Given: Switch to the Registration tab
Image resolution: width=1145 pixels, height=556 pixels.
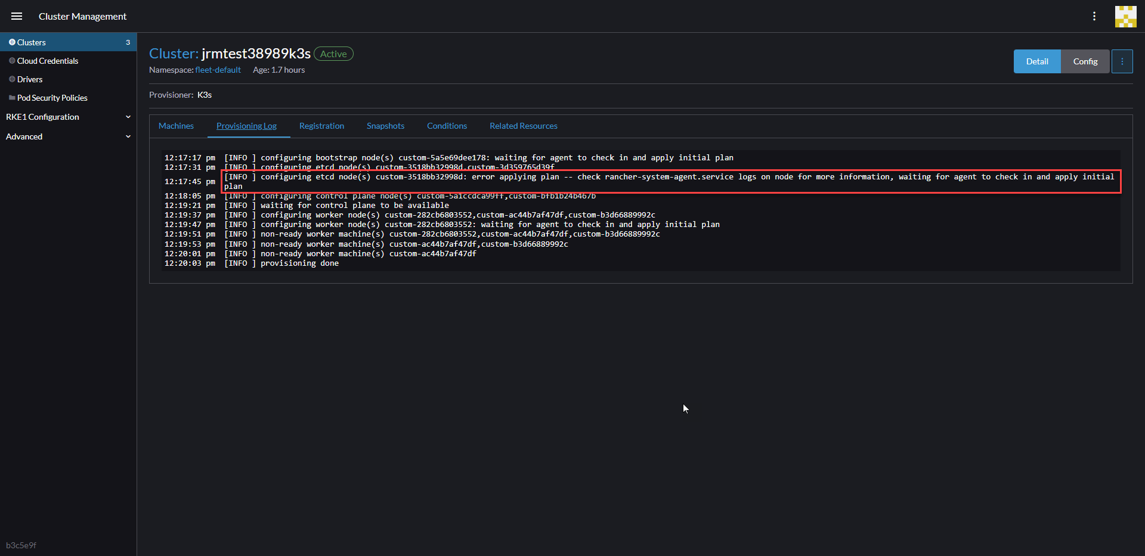Looking at the screenshot, I should point(322,126).
